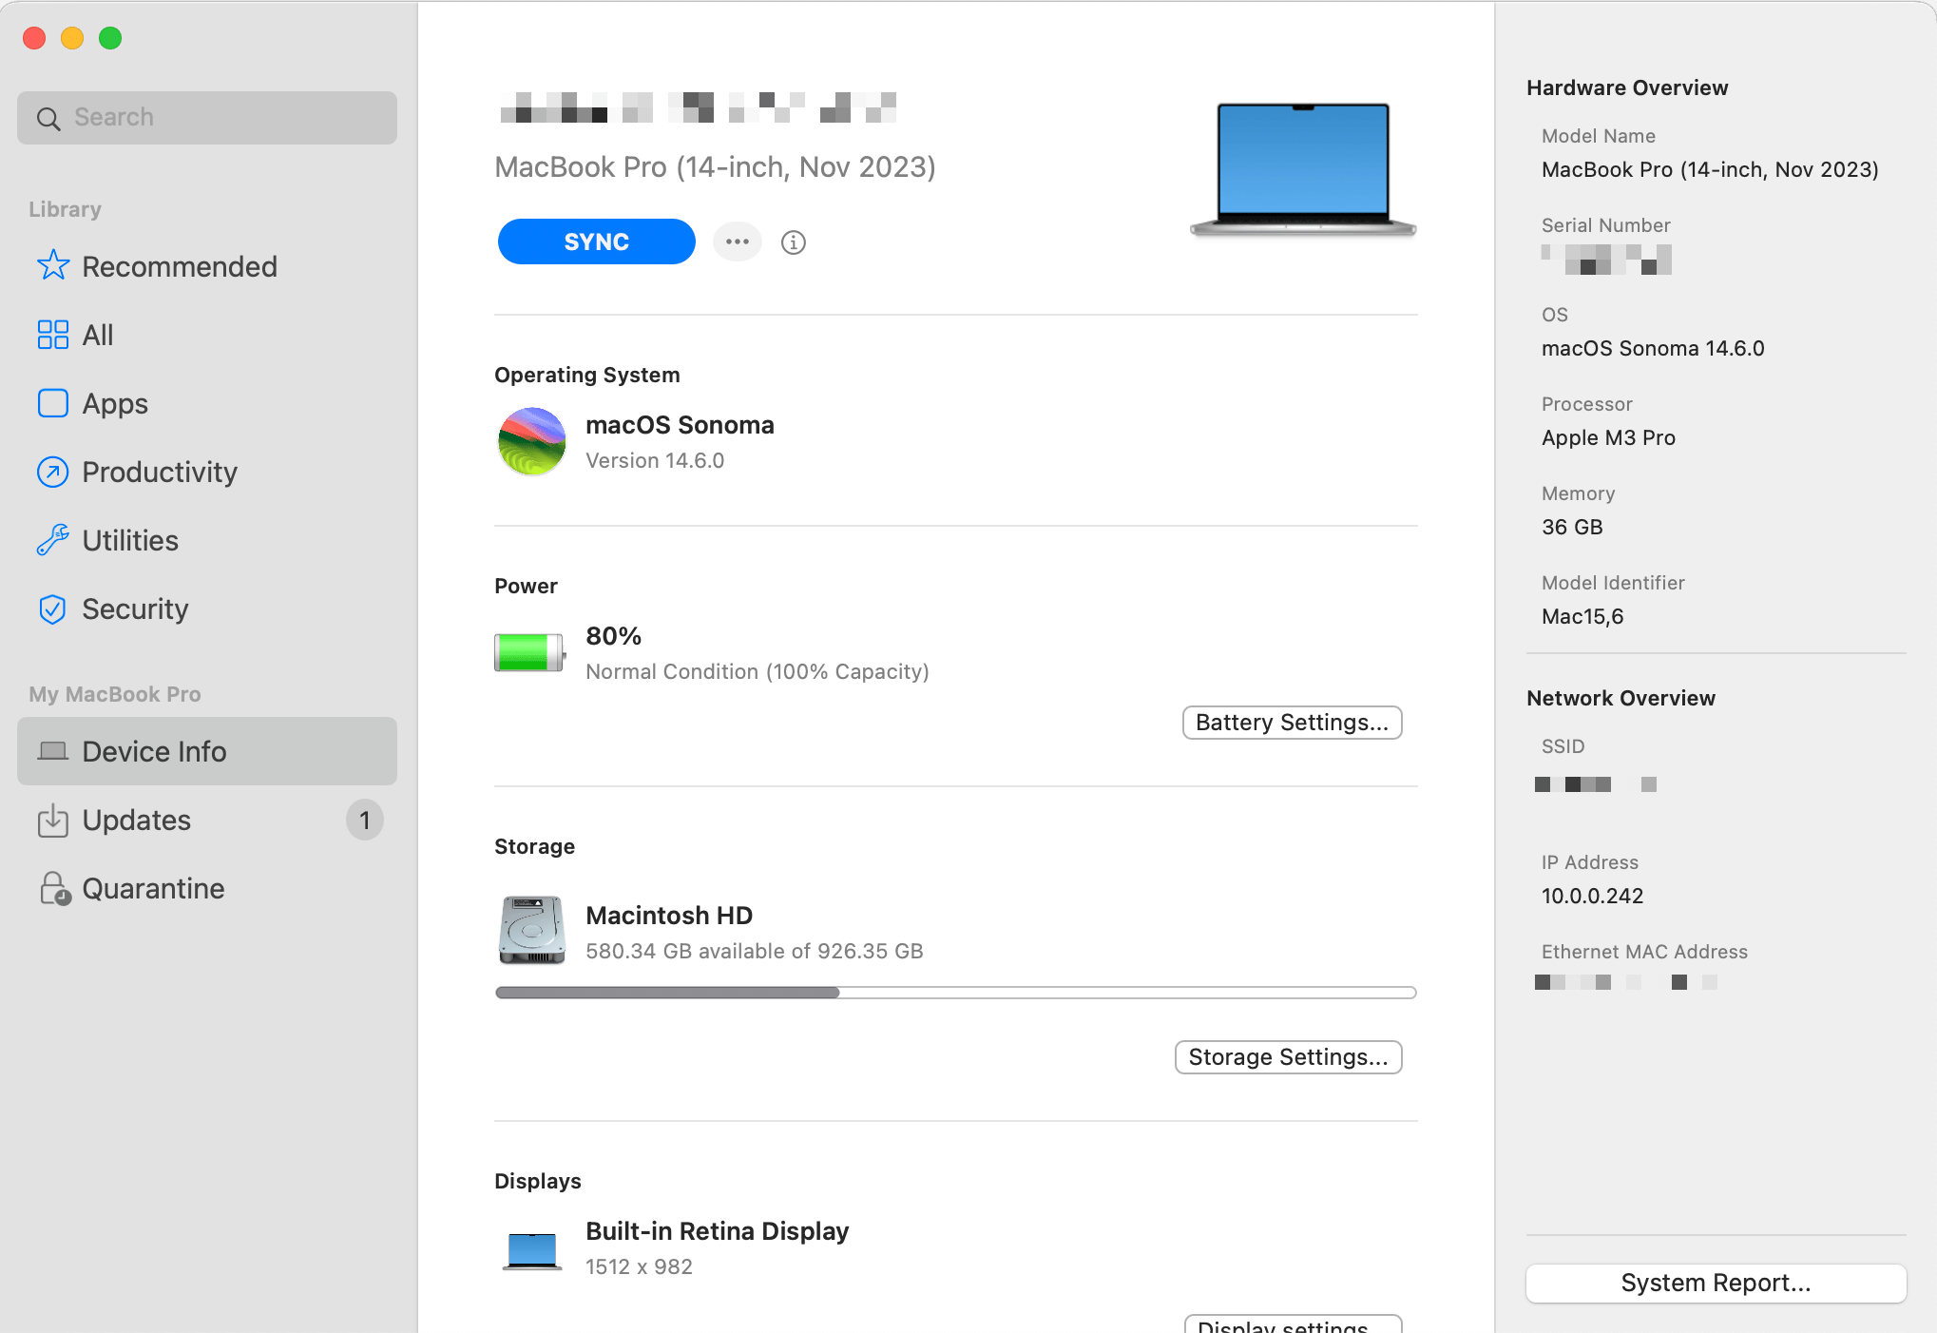Viewport: 1937px width, 1333px height.
Task: Click the info circle icon next to SYNC
Action: point(794,242)
